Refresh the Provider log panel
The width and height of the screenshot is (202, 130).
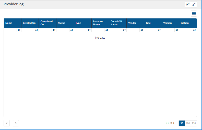click(188, 4)
